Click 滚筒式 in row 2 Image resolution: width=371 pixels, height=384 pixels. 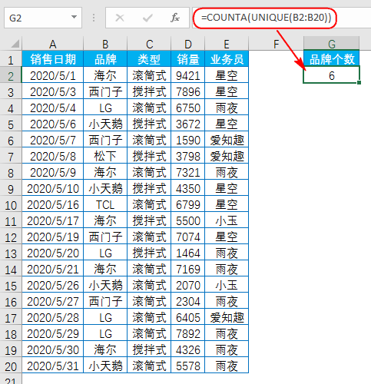coord(149,74)
